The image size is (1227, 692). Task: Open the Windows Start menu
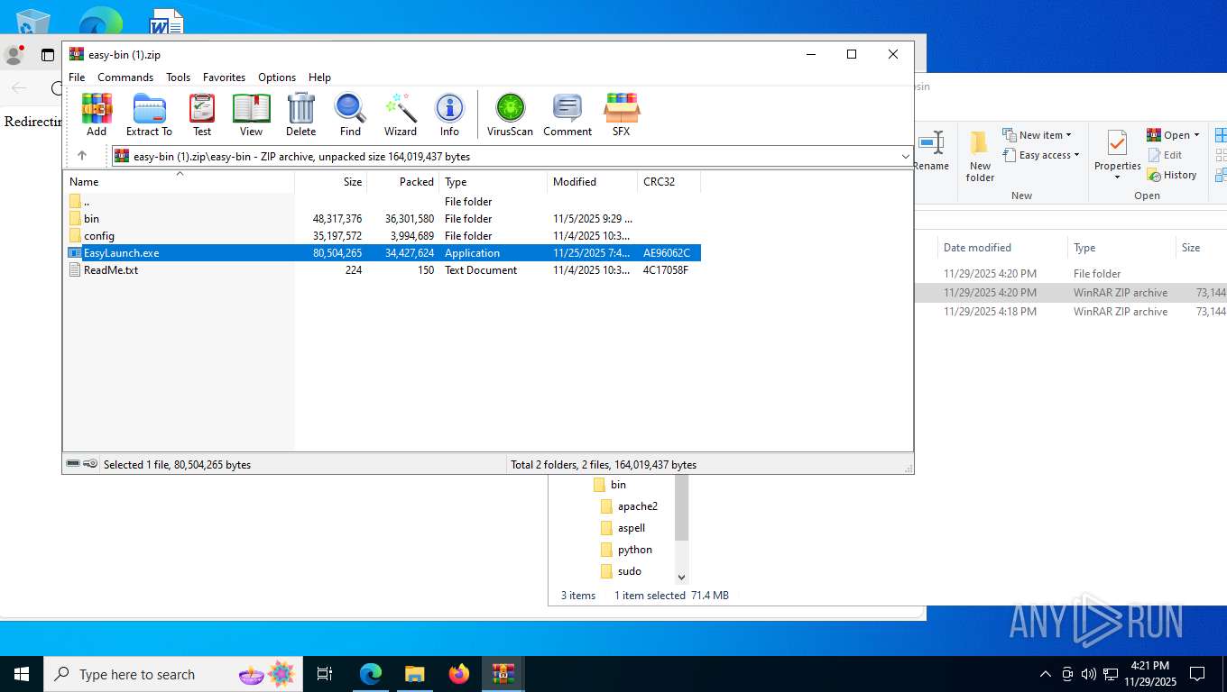click(x=22, y=674)
